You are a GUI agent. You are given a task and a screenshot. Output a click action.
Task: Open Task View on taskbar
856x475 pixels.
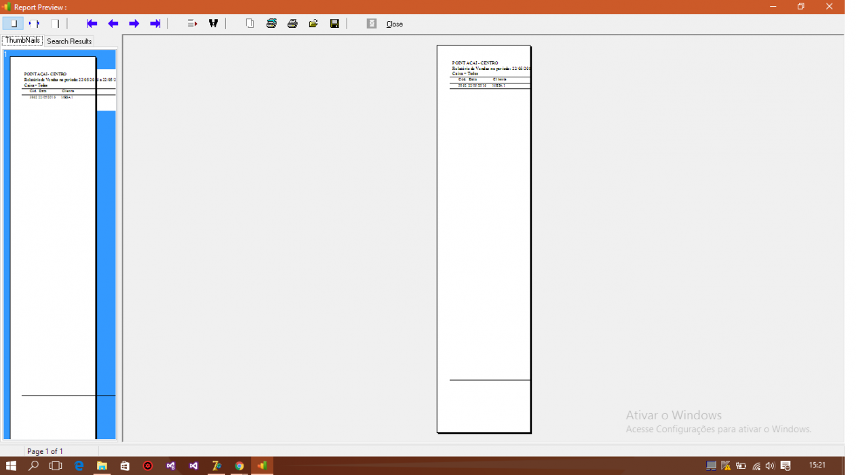click(56, 465)
